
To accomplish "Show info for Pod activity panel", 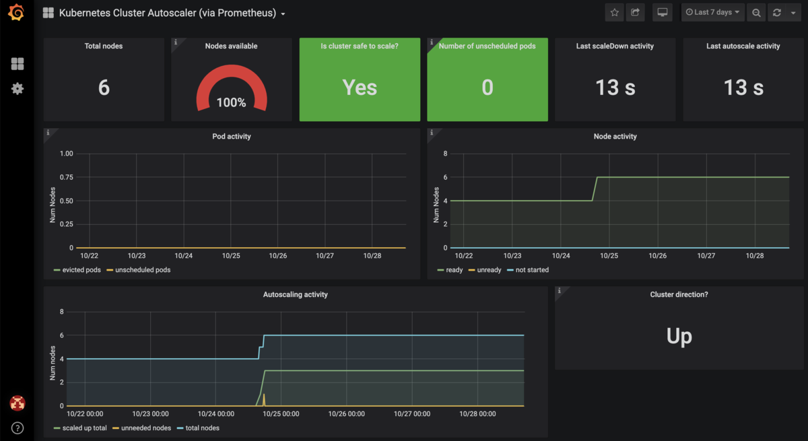I will 48,133.
